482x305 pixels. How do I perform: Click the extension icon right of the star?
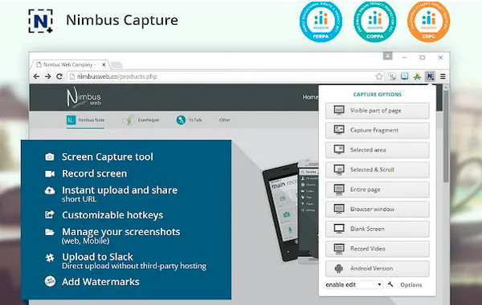pyautogui.click(x=392, y=76)
